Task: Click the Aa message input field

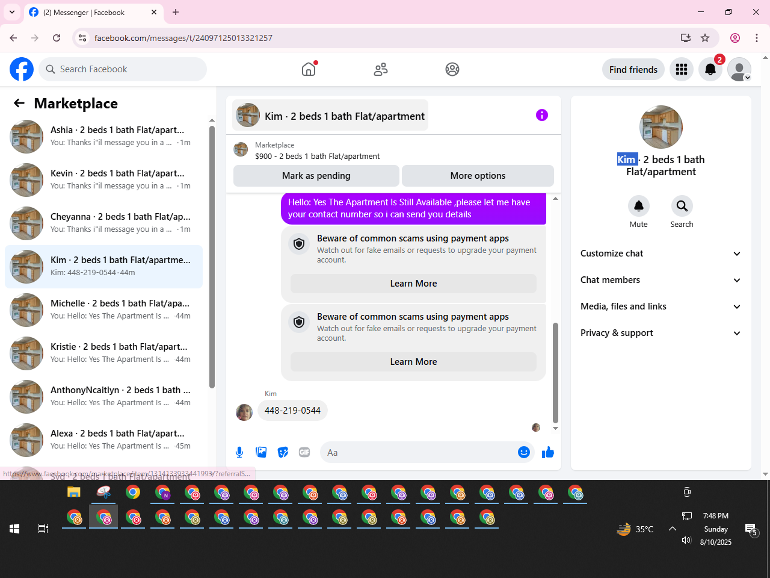Action: [419, 452]
